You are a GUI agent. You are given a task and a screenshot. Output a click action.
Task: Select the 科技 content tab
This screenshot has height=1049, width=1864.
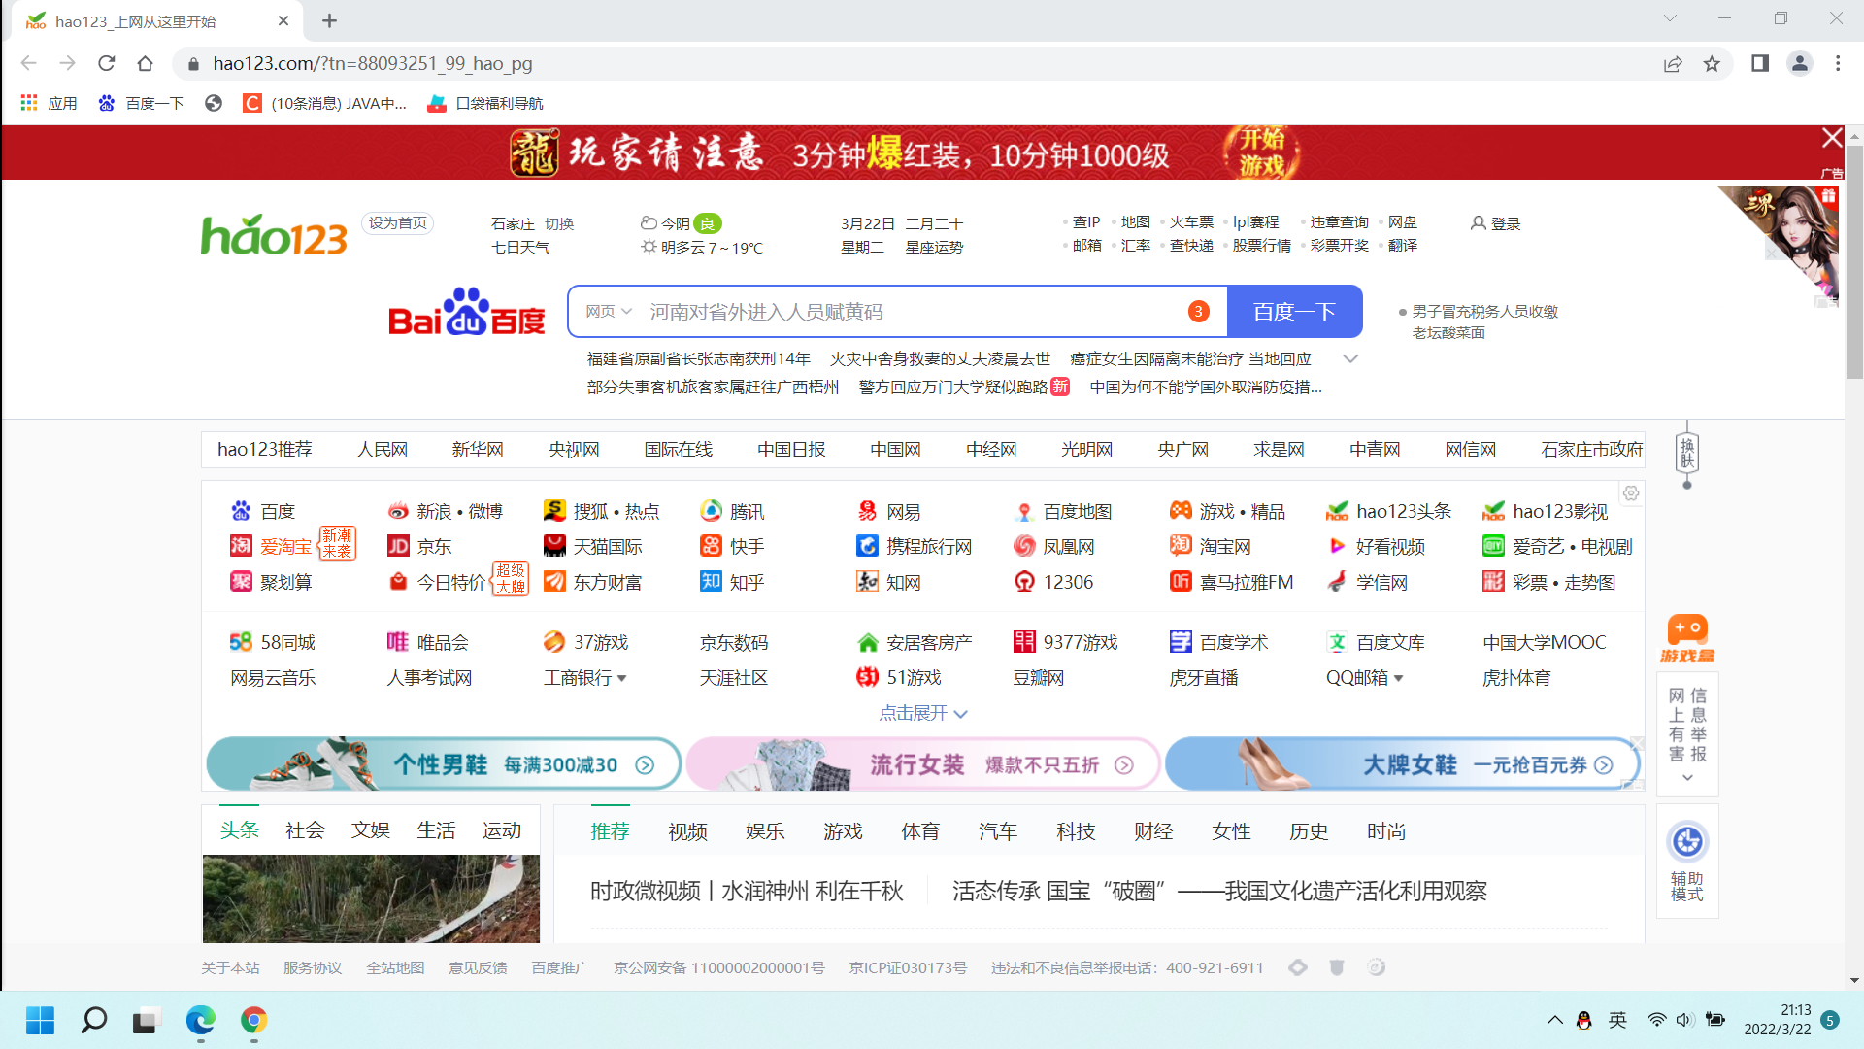point(1076,831)
